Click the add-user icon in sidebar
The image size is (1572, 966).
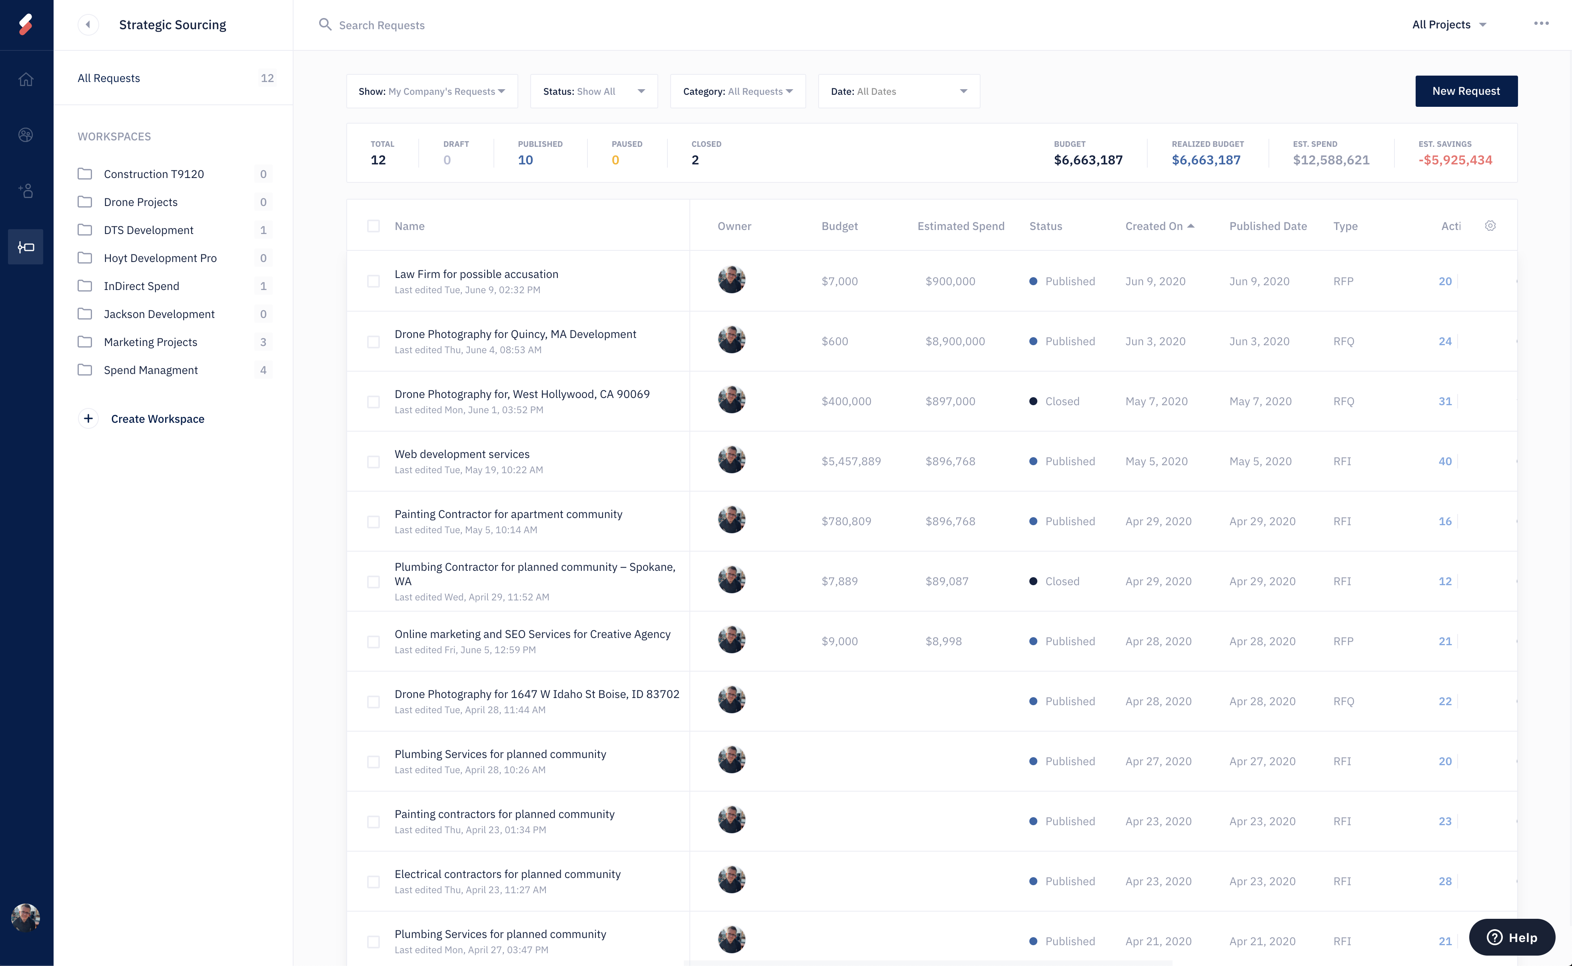tap(26, 190)
